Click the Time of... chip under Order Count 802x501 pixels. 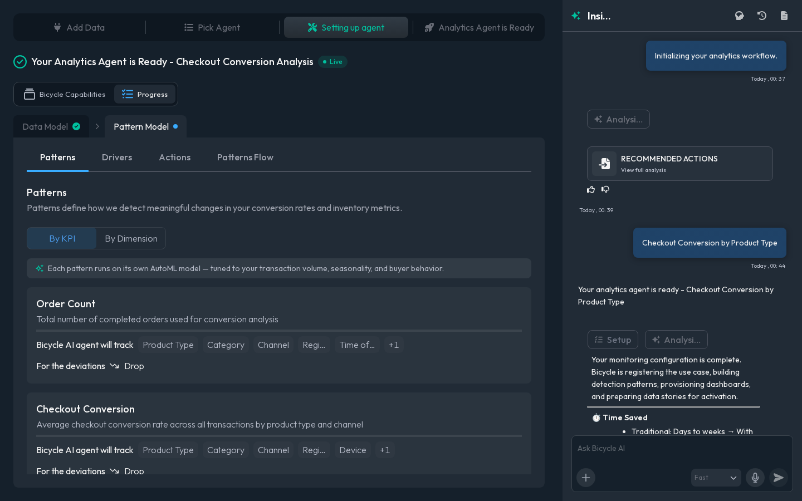coord(357,345)
